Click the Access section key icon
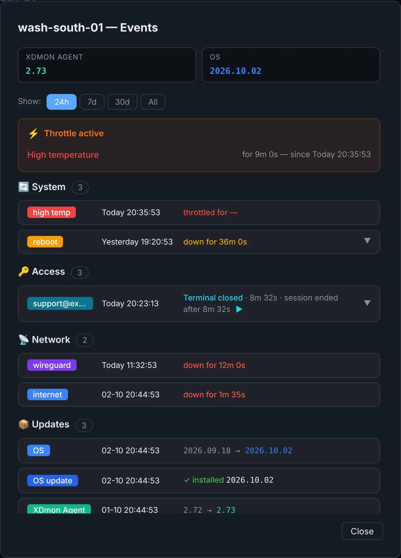 tap(24, 271)
